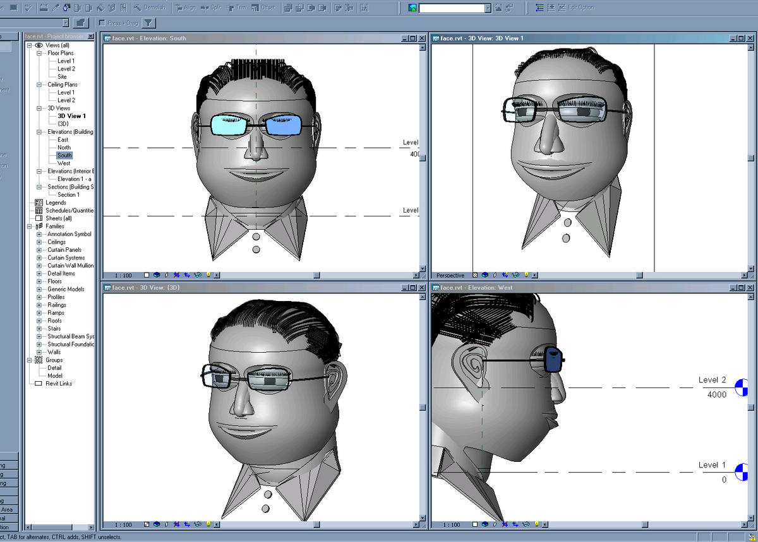Collapse the Floor Plans branch
The image size is (758, 542).
tap(39, 53)
